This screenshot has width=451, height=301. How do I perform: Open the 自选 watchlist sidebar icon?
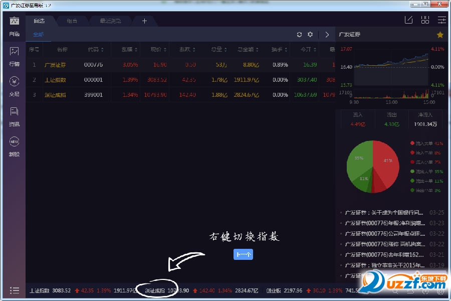(14, 27)
